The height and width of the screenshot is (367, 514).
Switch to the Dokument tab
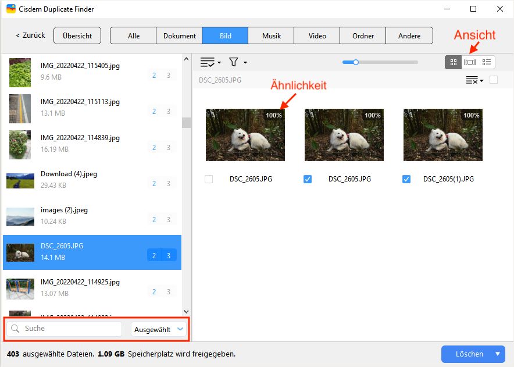pos(179,35)
